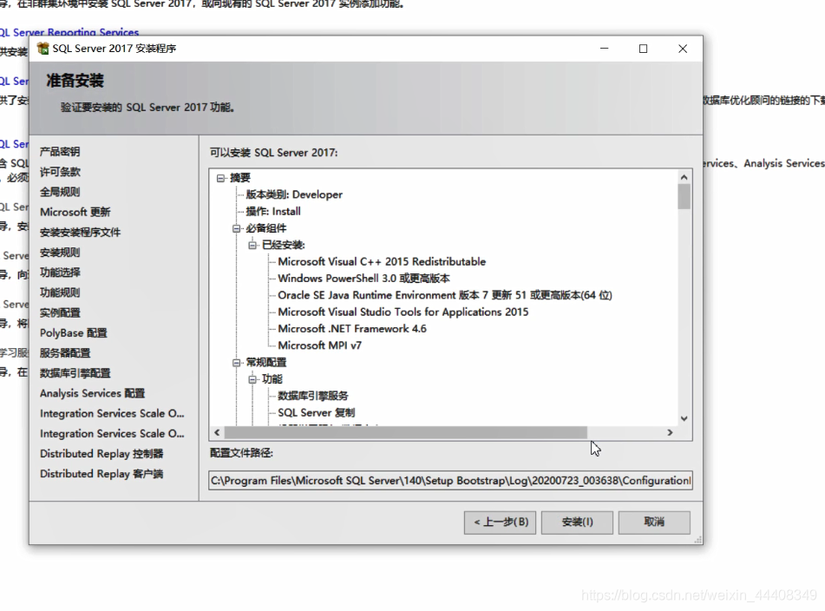
Task: Click the summary tree vertical scroll thumb
Action: point(684,197)
